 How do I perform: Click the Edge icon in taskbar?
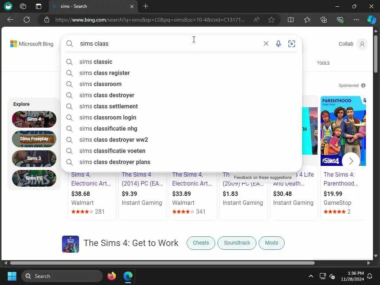pos(128,276)
